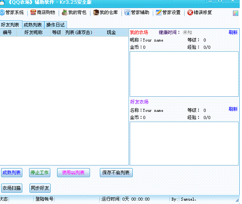Sort by the 好友昵称 column header
The width and height of the screenshot is (242, 204).
[33, 32]
